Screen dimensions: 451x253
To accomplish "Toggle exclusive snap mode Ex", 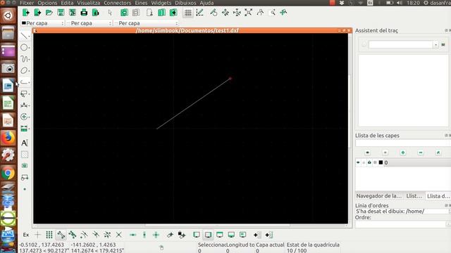I will 26,235.
